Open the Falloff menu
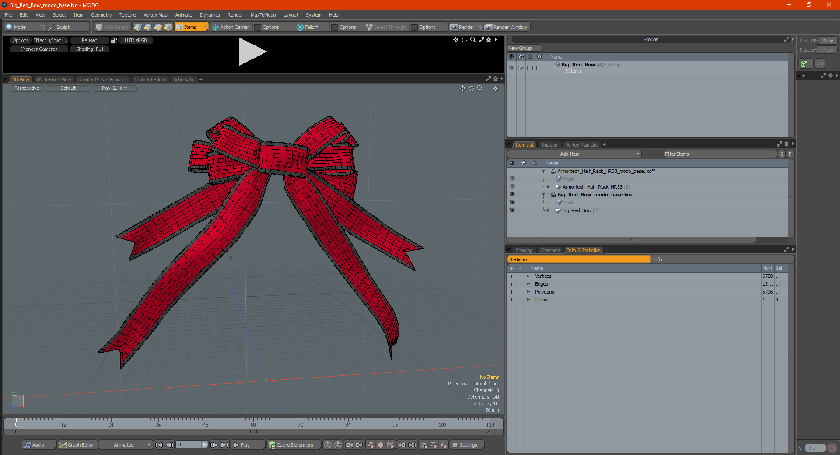 pos(311,27)
